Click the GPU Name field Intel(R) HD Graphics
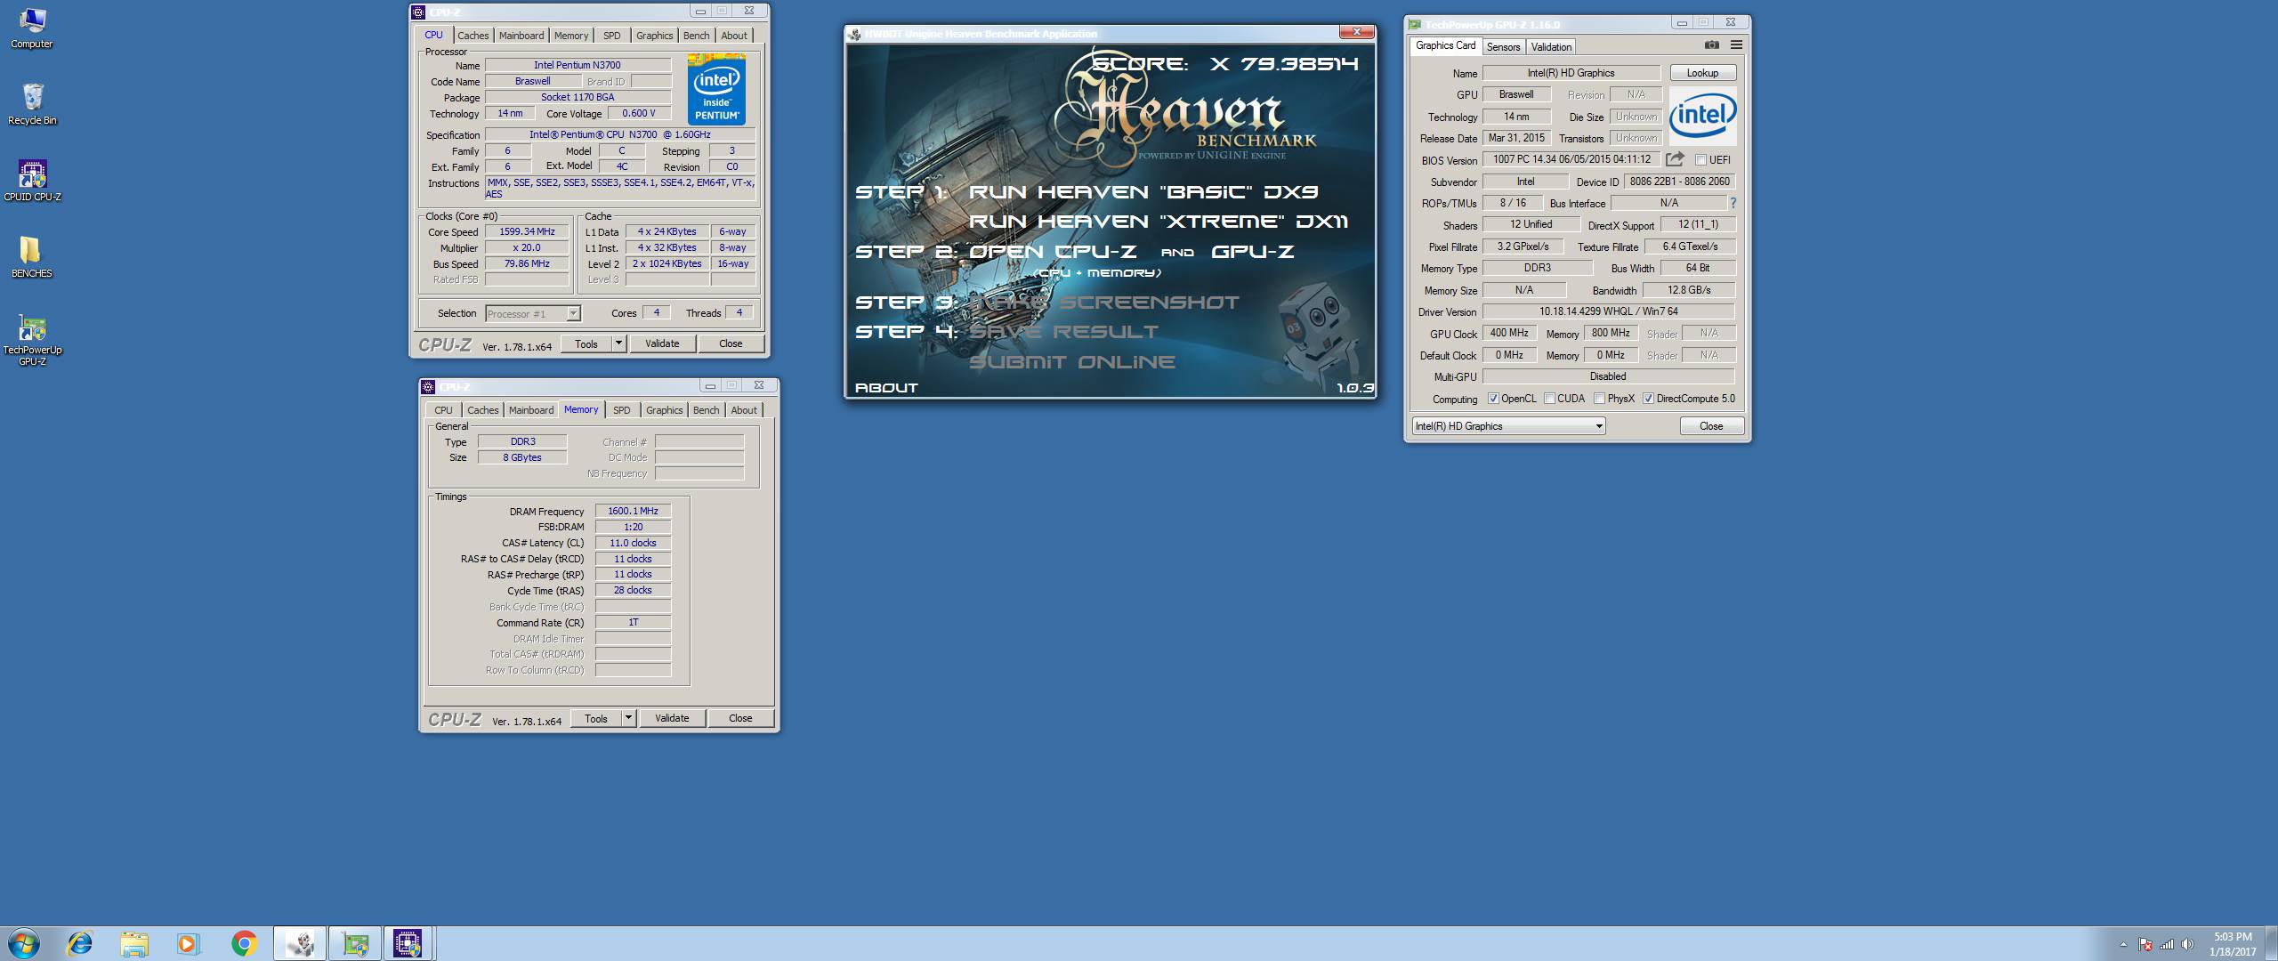Image resolution: width=2278 pixels, height=961 pixels. coord(1571,73)
